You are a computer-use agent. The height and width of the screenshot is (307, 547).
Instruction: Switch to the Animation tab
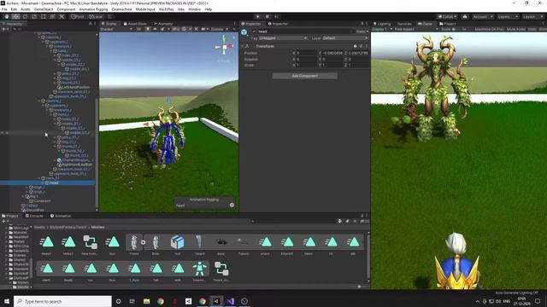pos(61,216)
